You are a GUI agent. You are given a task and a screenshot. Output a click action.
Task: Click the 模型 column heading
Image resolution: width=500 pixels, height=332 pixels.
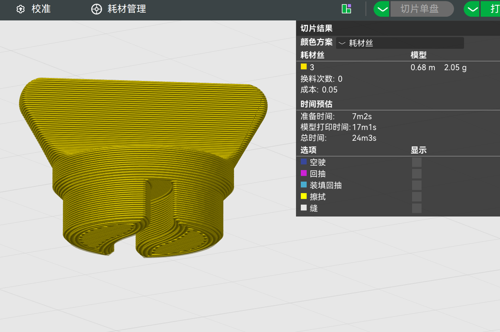click(x=418, y=55)
